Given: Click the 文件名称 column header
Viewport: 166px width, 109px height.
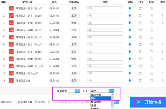Looking at the screenshot, I should [27, 2].
